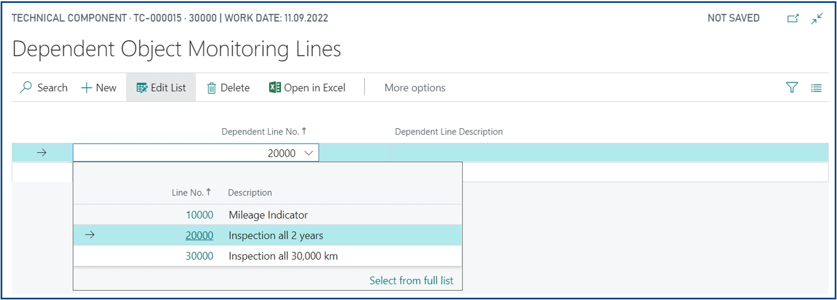Screen dimensions: 837x300
Task: Collapse the page with arrows icon
Action: [817, 18]
